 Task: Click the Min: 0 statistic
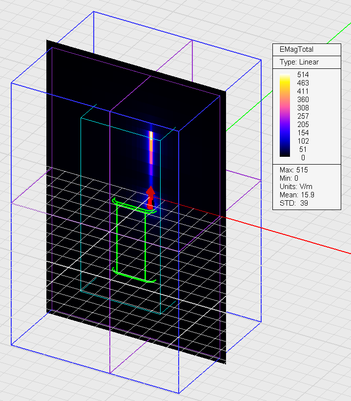tap(290, 178)
